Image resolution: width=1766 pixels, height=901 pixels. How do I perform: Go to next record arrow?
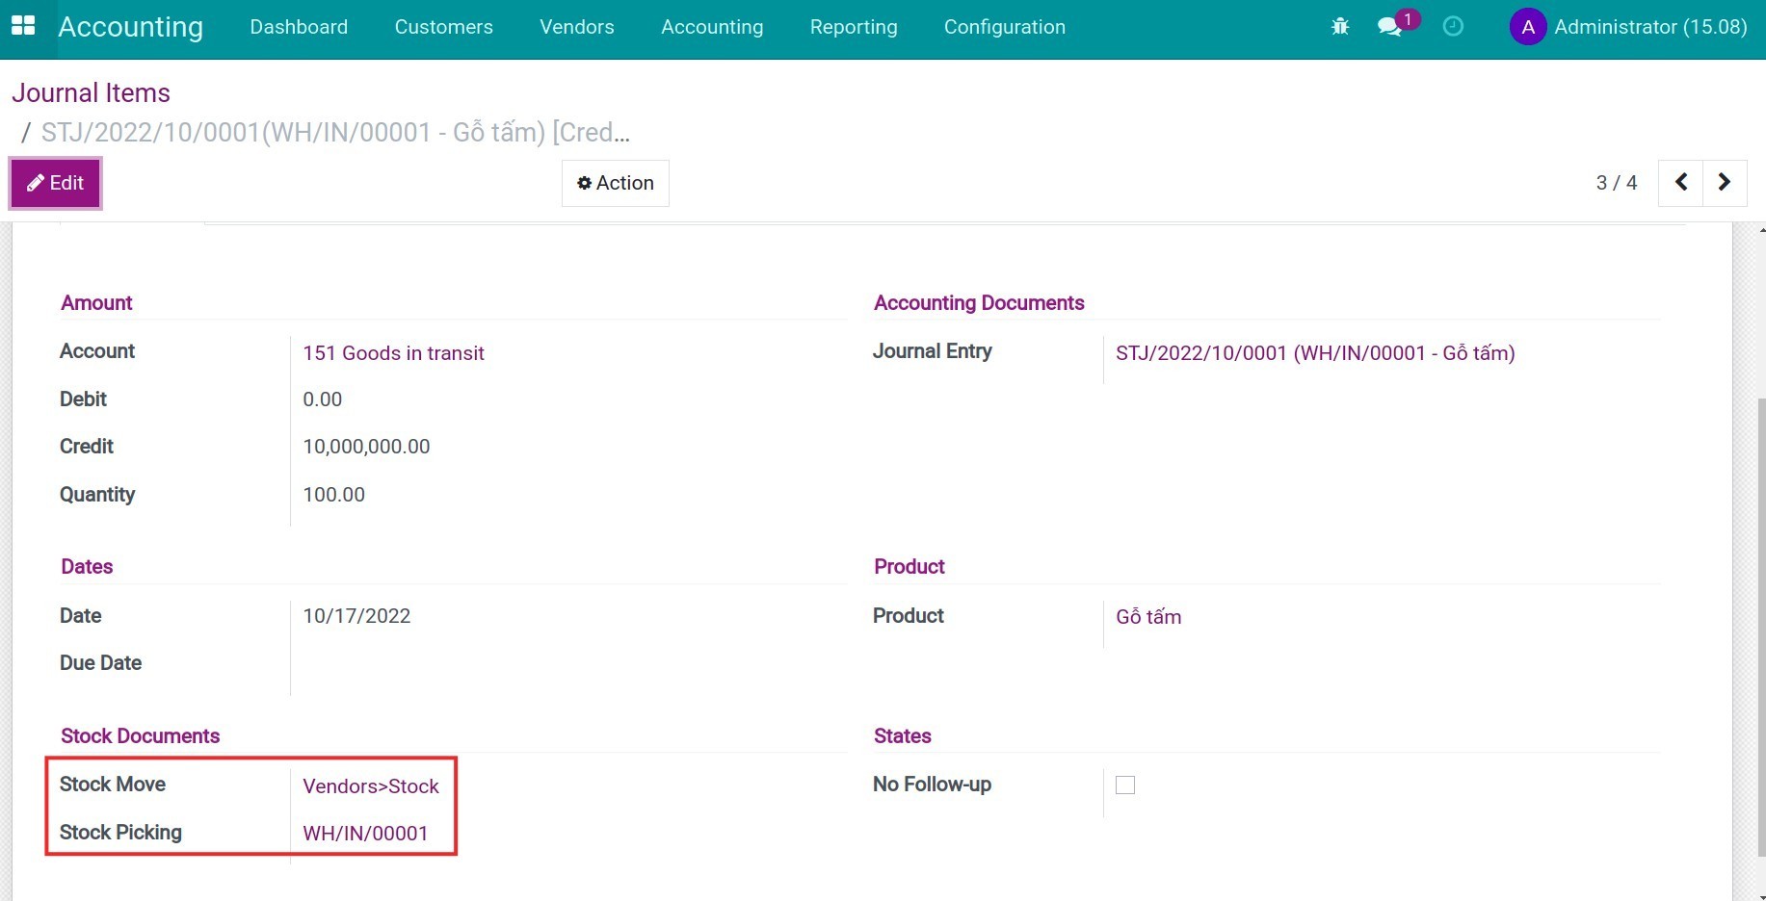click(1725, 183)
